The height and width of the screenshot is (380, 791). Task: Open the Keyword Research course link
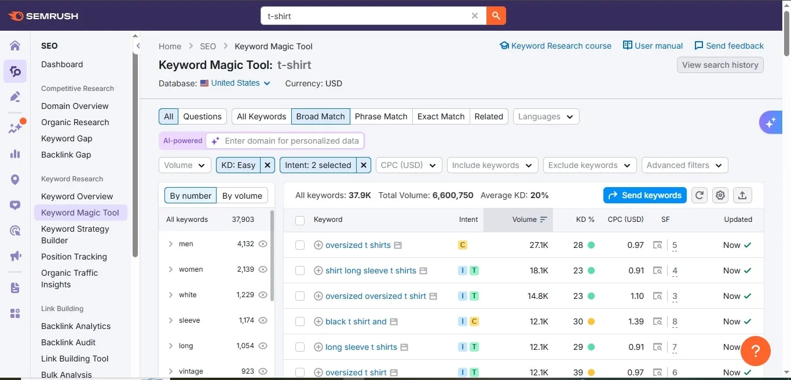click(555, 46)
